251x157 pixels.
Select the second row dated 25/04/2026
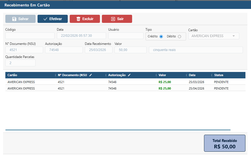pos(125,88)
